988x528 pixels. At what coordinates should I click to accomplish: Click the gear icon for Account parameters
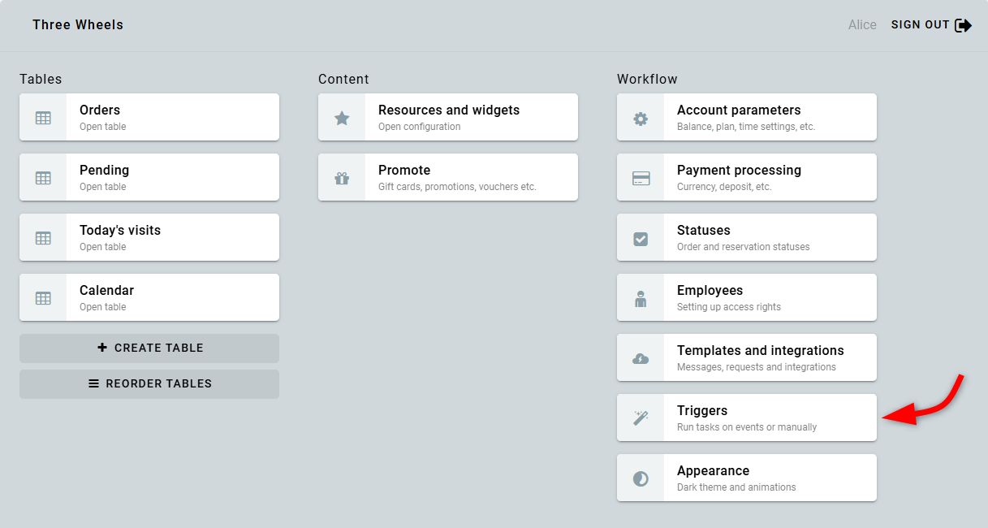pyautogui.click(x=641, y=118)
